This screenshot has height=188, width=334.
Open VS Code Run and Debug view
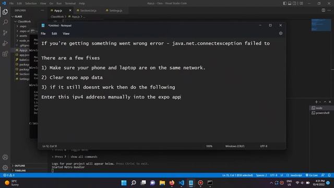(5, 43)
